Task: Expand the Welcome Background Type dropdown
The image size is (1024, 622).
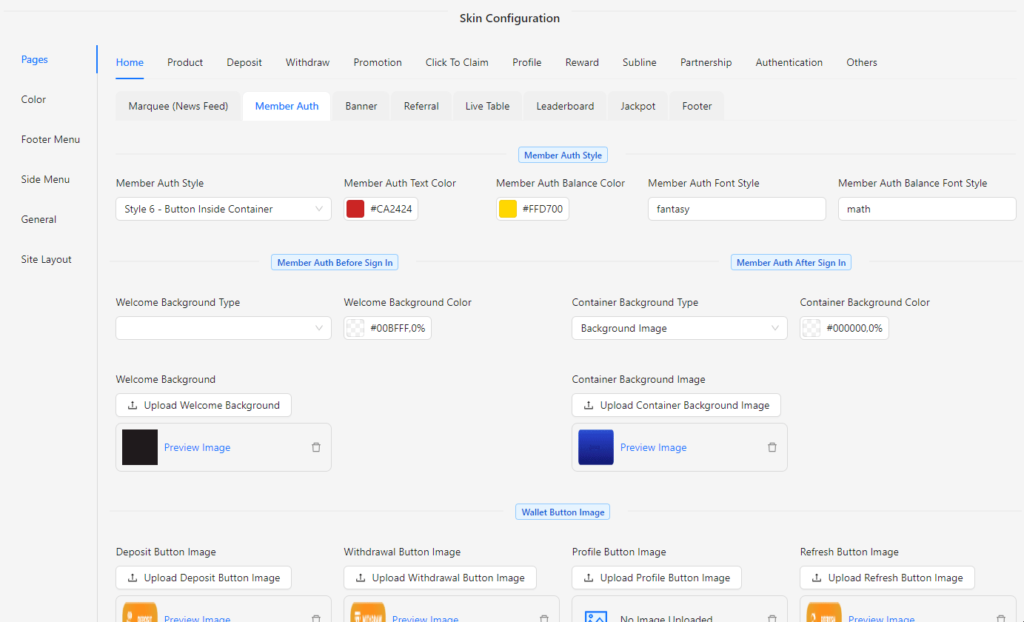Action: coord(223,328)
